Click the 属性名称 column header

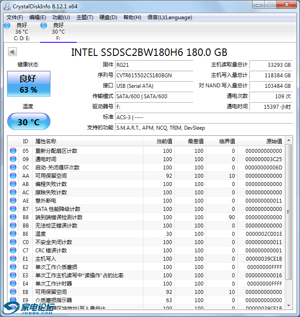(88, 141)
